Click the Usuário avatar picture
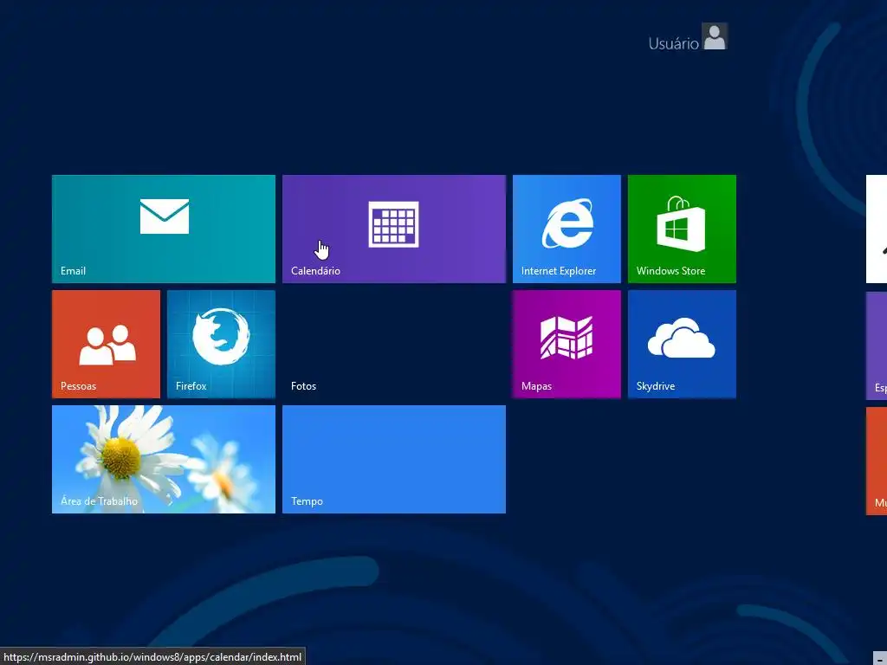The width and height of the screenshot is (887, 665). [x=715, y=36]
